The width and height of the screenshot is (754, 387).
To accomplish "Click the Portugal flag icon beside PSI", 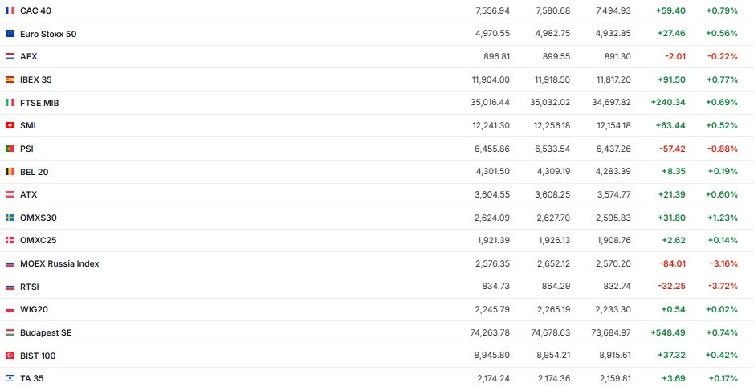I will click(10, 149).
